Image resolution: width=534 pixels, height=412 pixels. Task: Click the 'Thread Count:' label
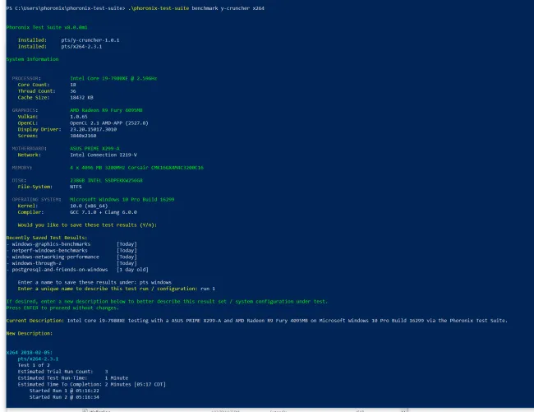(36, 91)
